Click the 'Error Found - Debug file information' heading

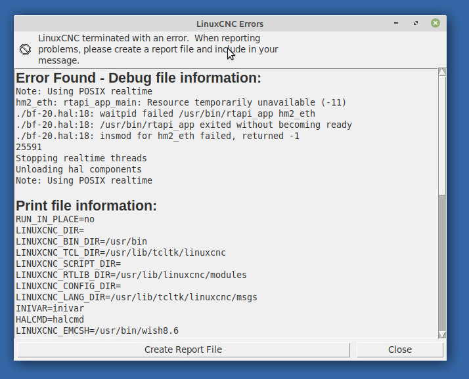click(x=139, y=78)
